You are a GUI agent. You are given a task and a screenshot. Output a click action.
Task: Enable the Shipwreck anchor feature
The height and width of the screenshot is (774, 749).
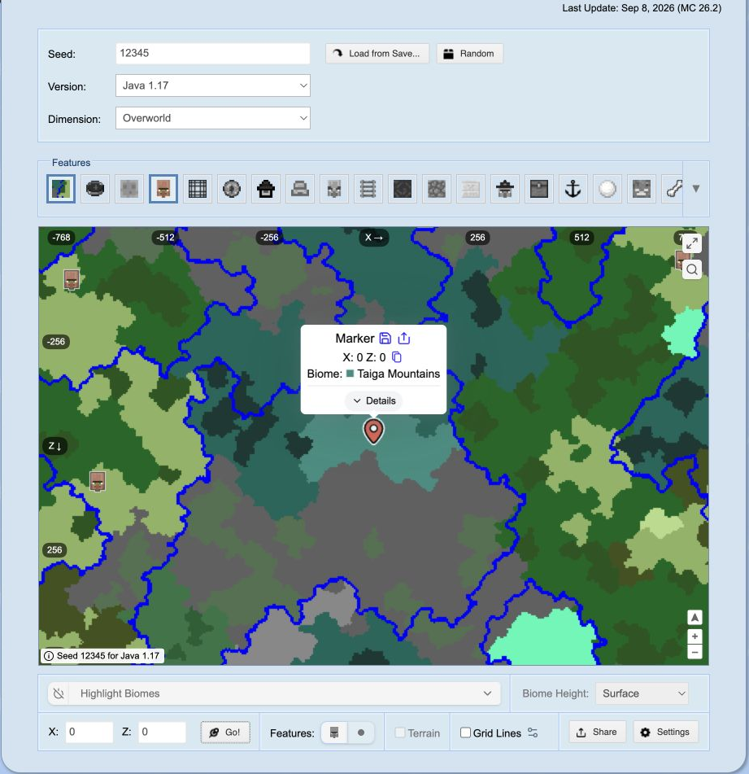[573, 189]
